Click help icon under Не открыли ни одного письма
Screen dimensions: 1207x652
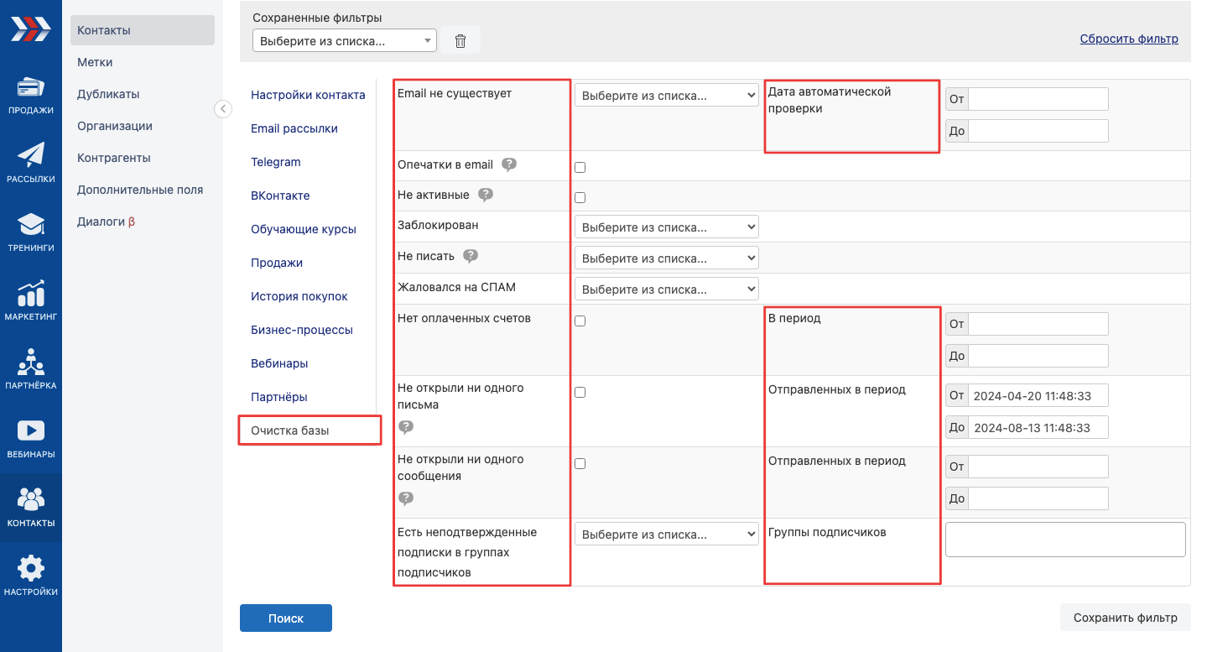click(x=406, y=427)
